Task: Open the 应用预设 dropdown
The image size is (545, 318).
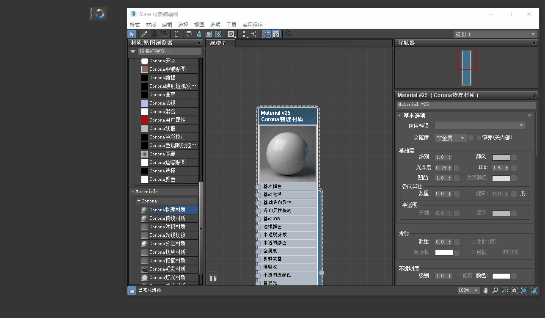Action: (x=480, y=125)
